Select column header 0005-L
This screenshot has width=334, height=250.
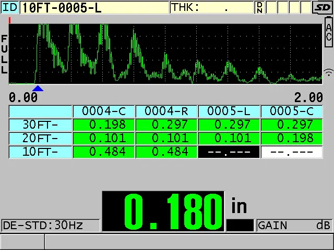(x=229, y=111)
